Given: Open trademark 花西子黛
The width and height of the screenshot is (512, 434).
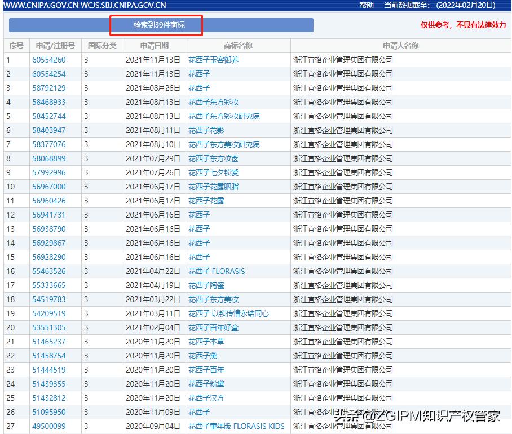Looking at the screenshot, I should pyautogui.click(x=203, y=356).
